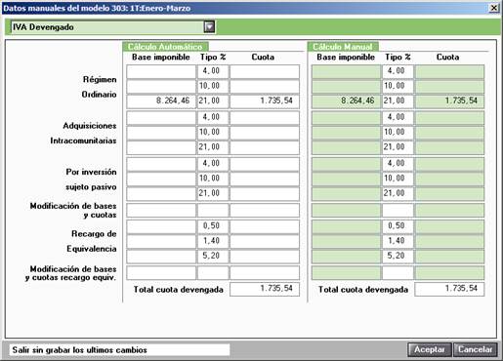Click the IVA Devengado combo box field
Viewport: 503px width, 361px height.
click(112, 27)
